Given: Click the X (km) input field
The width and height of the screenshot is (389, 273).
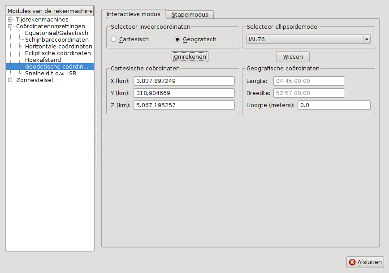Looking at the screenshot, I should click(x=184, y=81).
